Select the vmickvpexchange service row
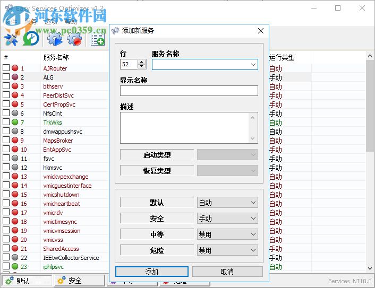Screen dimensions: 375x288 tap(65, 177)
